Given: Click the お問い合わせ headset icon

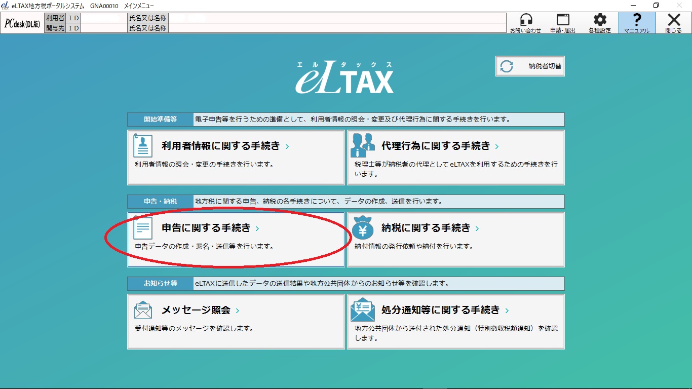Looking at the screenshot, I should point(526,20).
